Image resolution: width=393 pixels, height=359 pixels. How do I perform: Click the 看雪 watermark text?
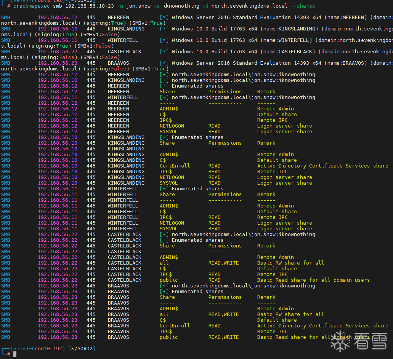point(370,341)
